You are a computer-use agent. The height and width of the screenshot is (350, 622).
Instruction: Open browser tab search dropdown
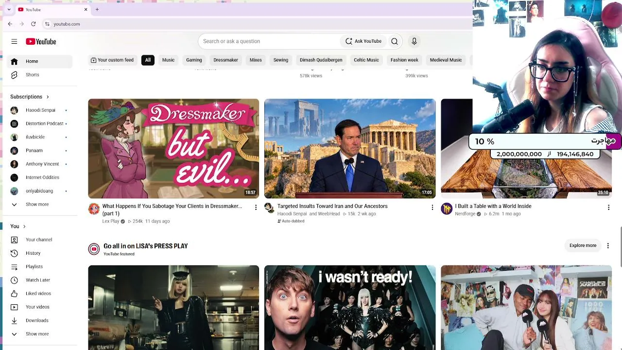click(9, 9)
